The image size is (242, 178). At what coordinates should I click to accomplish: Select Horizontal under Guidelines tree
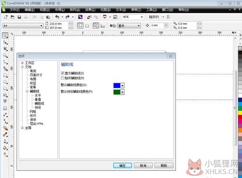pyautogui.click(x=38, y=95)
